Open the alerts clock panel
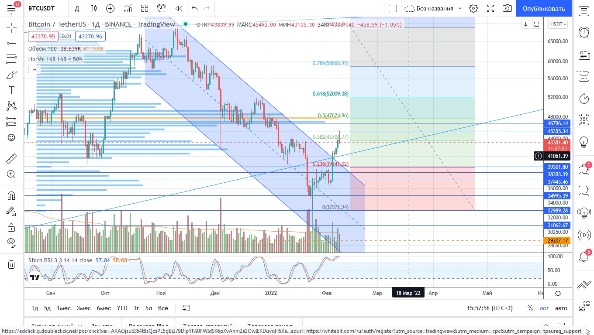Screen dimensions: 594x335 [584, 33]
